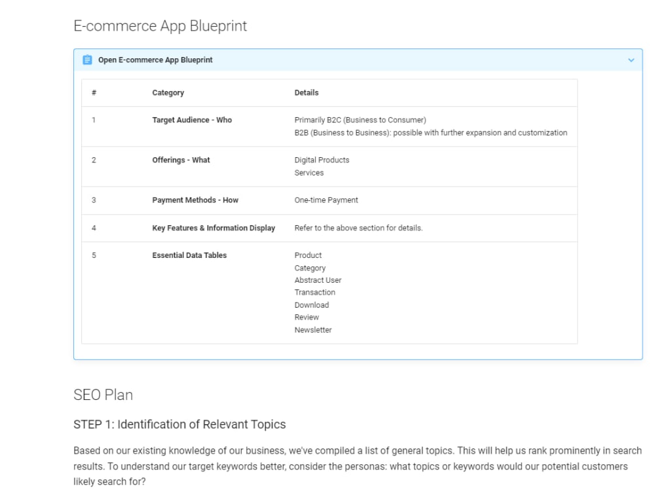The height and width of the screenshot is (491, 655).
Task: Click the 'SEO Plan' heading
Action: 103,395
